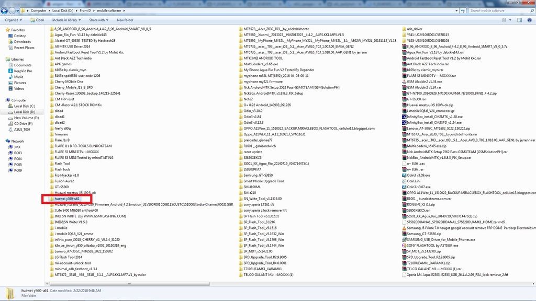This screenshot has height=301, width=536.
Task: Select PC03 under Network
Action: (x=18, y=153)
